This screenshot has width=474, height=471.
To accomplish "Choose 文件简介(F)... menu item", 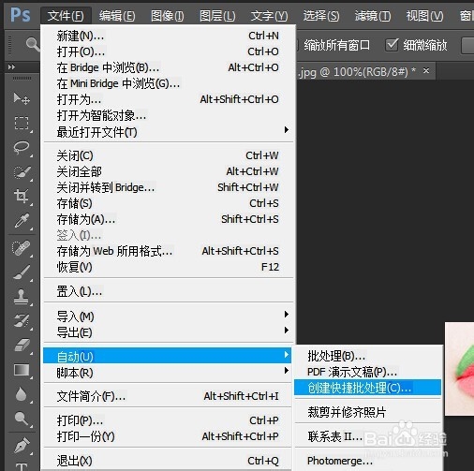I will pyautogui.click(x=168, y=396).
